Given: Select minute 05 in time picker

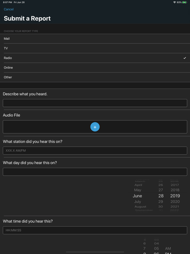Looking at the screenshot, I should point(156,248).
